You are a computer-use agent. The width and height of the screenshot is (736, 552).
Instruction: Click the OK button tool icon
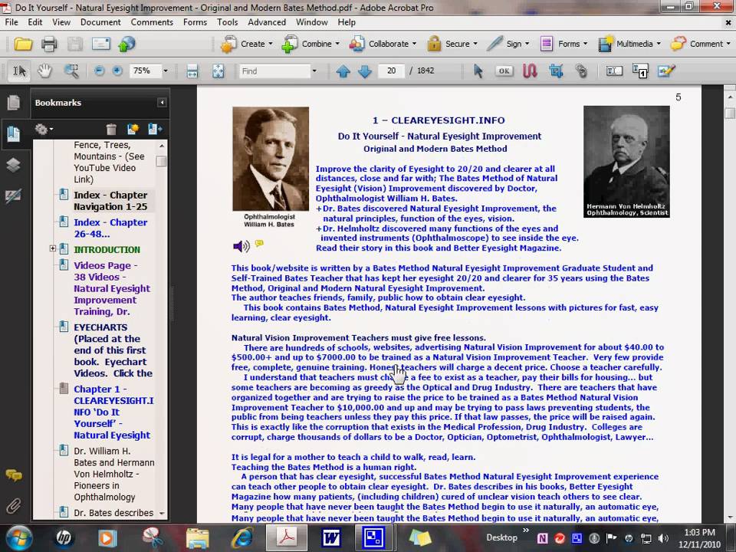pyautogui.click(x=504, y=71)
